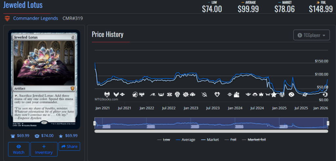Viewport: 336px width, 161px height.
Task: Open the Commander Legends set link
Action: [35, 18]
